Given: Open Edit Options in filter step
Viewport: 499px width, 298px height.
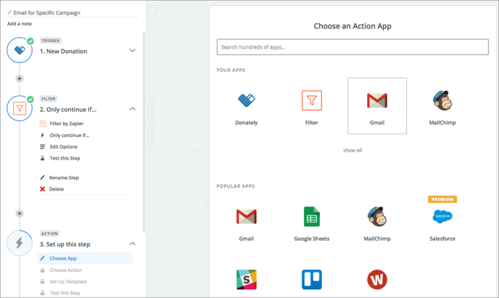Looking at the screenshot, I should [x=63, y=146].
